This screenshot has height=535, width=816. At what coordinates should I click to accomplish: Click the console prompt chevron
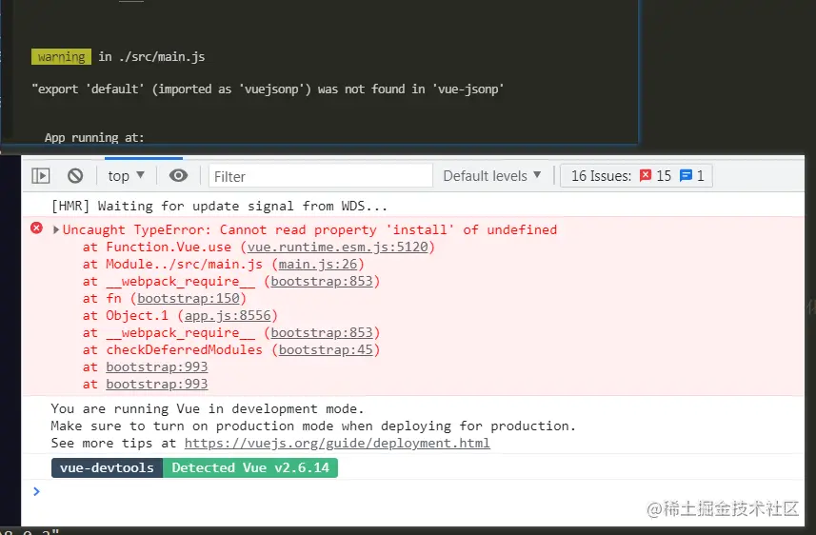click(36, 491)
